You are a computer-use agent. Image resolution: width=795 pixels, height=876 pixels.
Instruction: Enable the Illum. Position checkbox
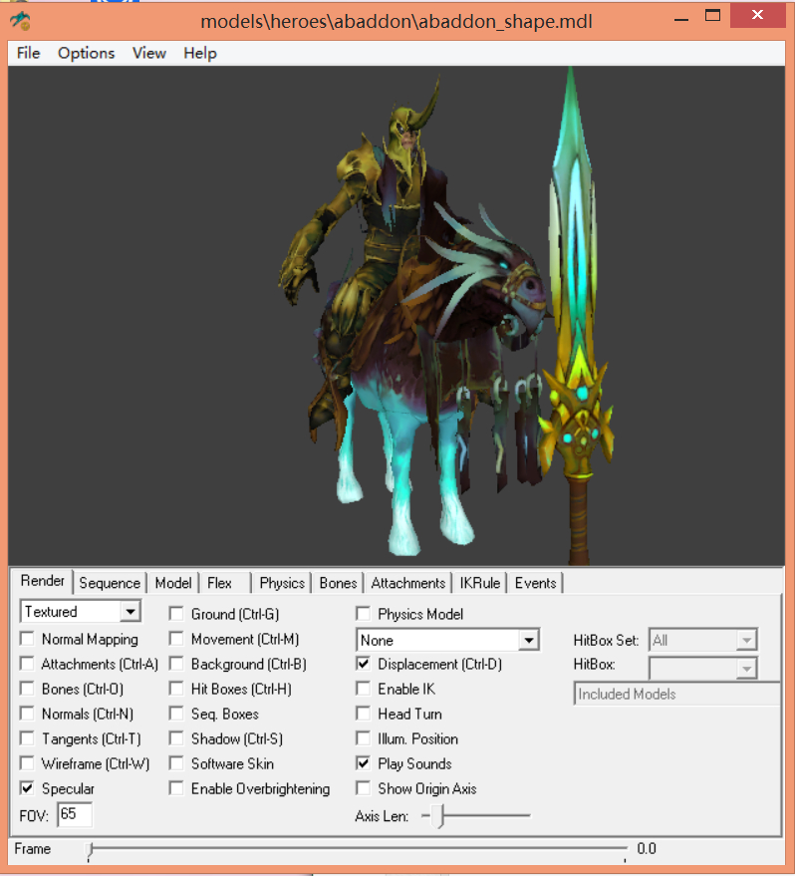coord(363,738)
